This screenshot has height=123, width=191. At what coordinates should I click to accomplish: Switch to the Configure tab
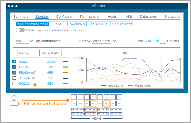[x=64, y=17]
